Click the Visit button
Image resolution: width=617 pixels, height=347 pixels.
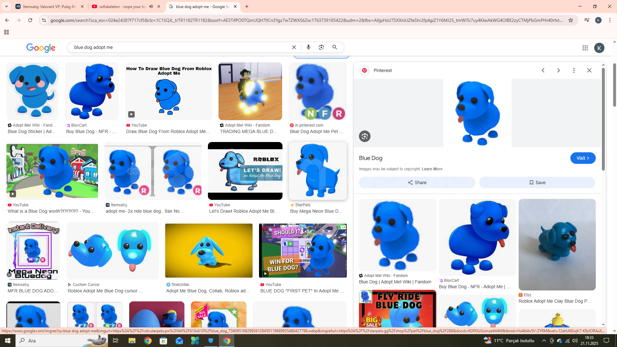582,158
